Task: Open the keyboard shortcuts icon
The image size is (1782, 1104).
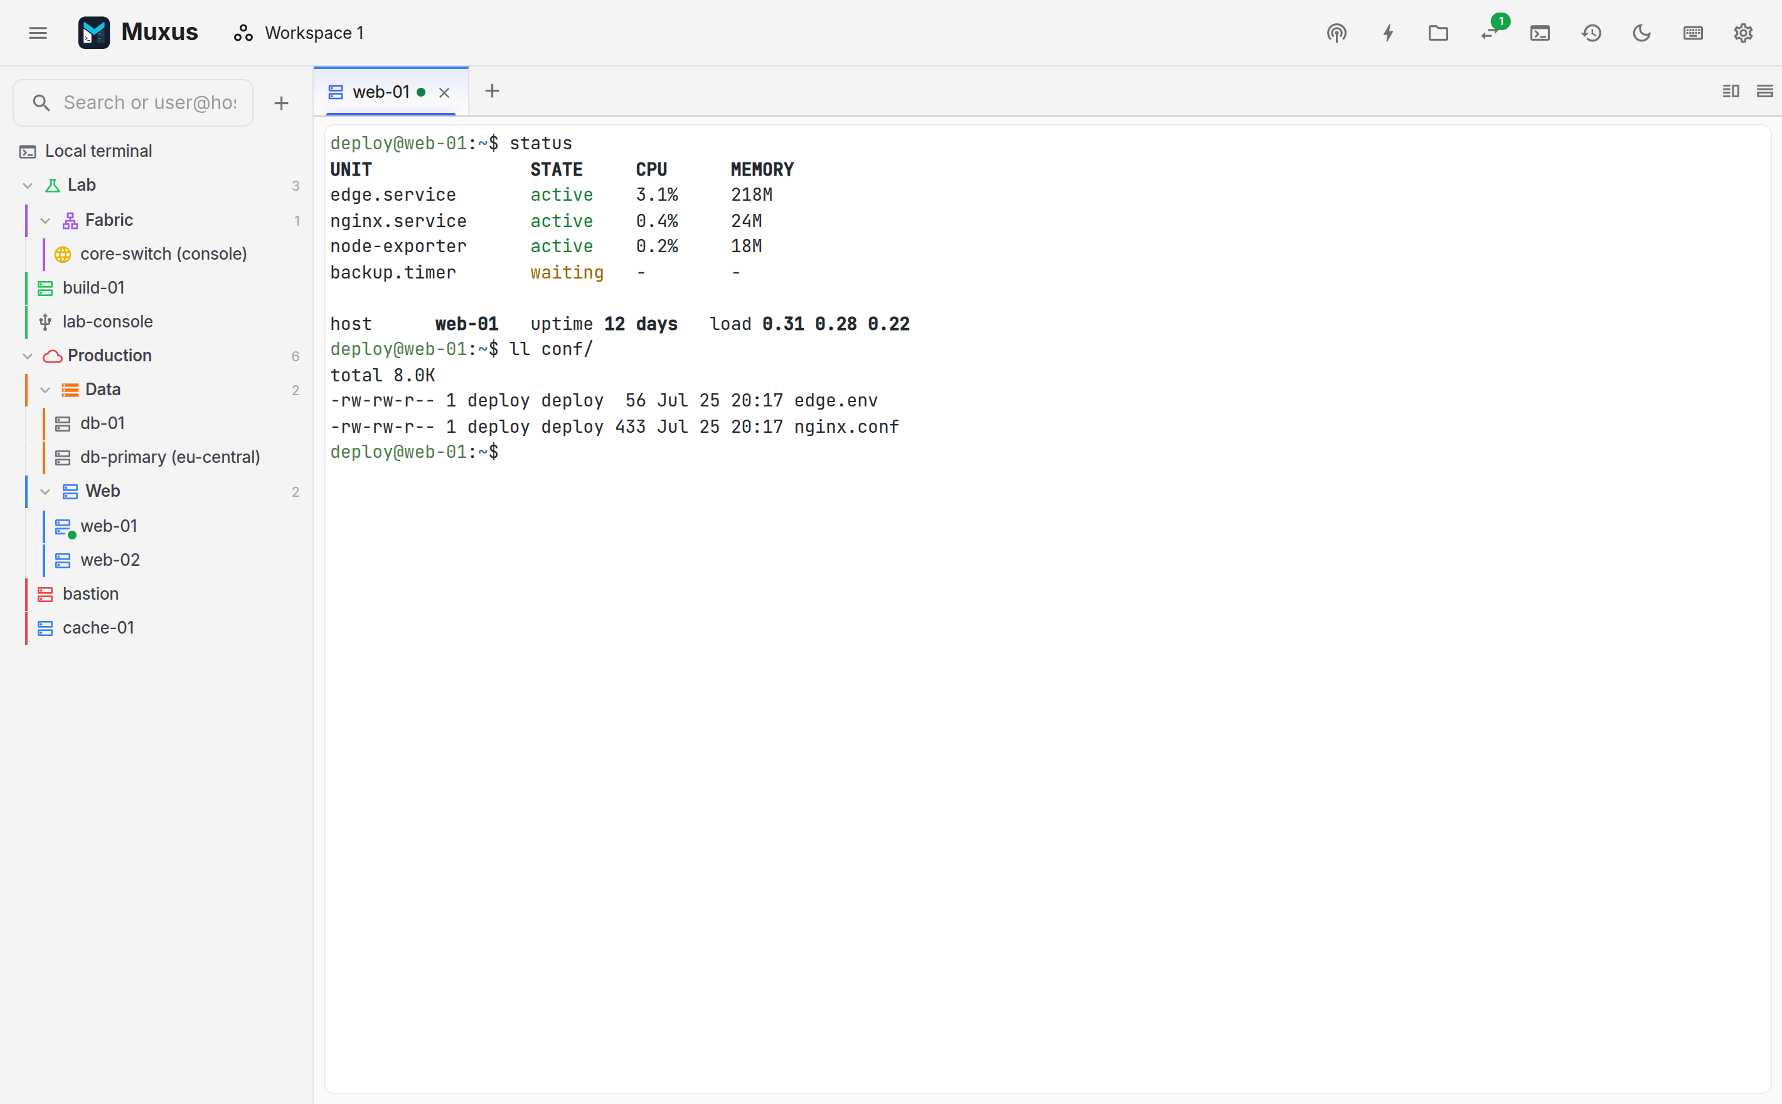Action: coord(1693,33)
